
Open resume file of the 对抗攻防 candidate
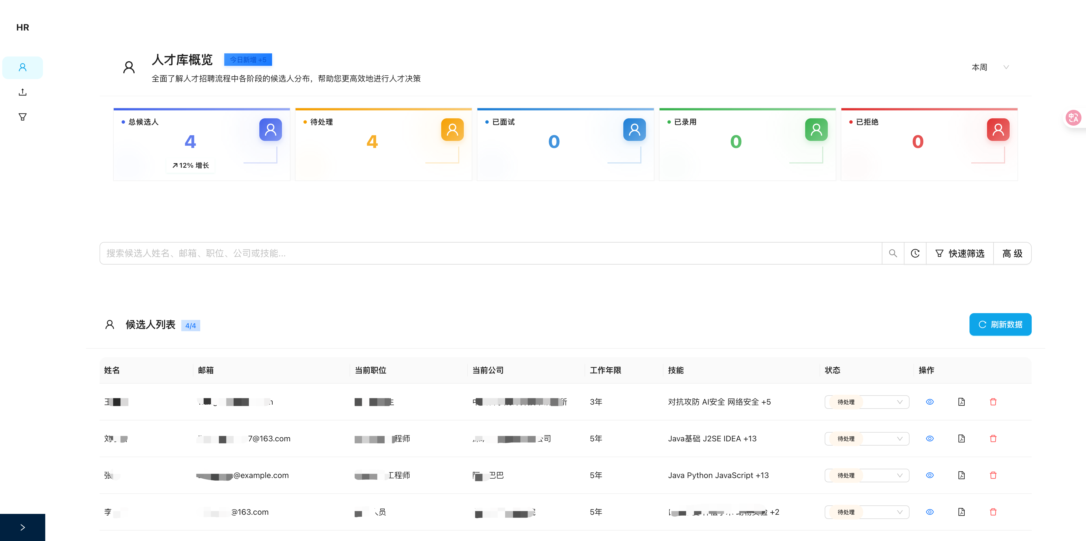[x=961, y=402]
